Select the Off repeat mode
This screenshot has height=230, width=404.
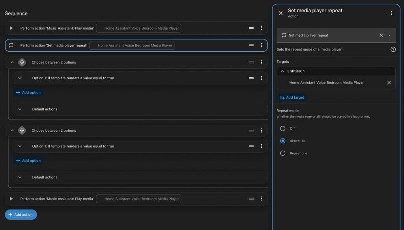[282, 129]
